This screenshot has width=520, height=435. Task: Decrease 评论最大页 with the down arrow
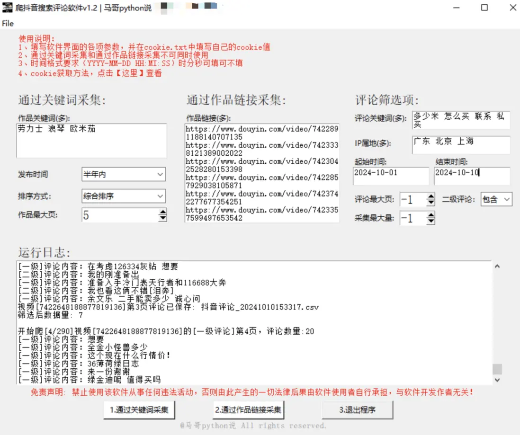pos(430,202)
